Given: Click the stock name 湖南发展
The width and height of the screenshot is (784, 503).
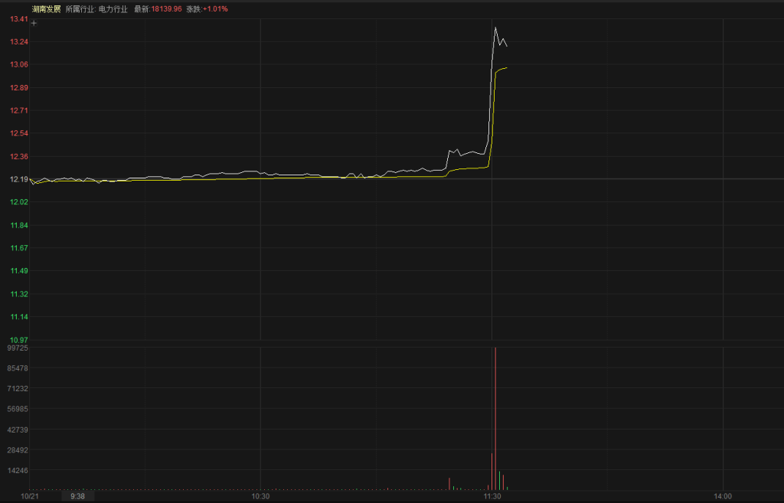Looking at the screenshot, I should (x=46, y=8).
